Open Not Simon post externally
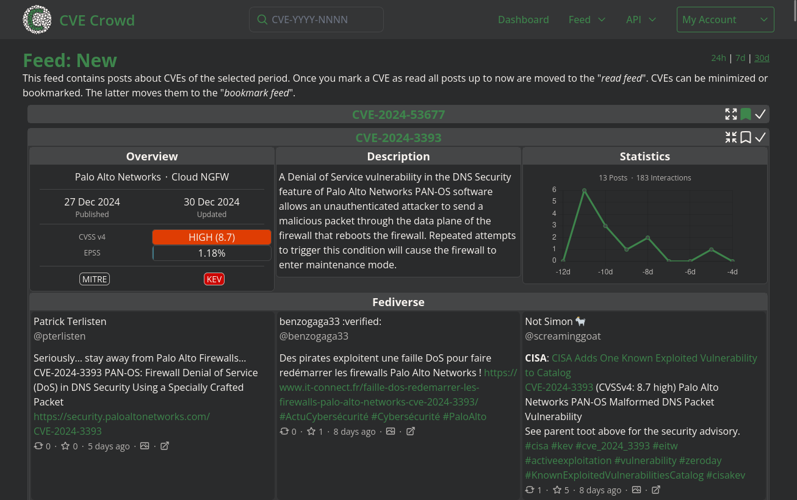Viewport: 797px width, 500px height. (656, 490)
